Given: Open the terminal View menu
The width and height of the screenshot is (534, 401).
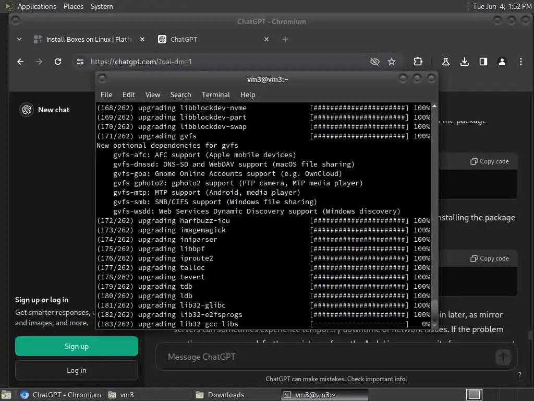Looking at the screenshot, I should pyautogui.click(x=153, y=95).
